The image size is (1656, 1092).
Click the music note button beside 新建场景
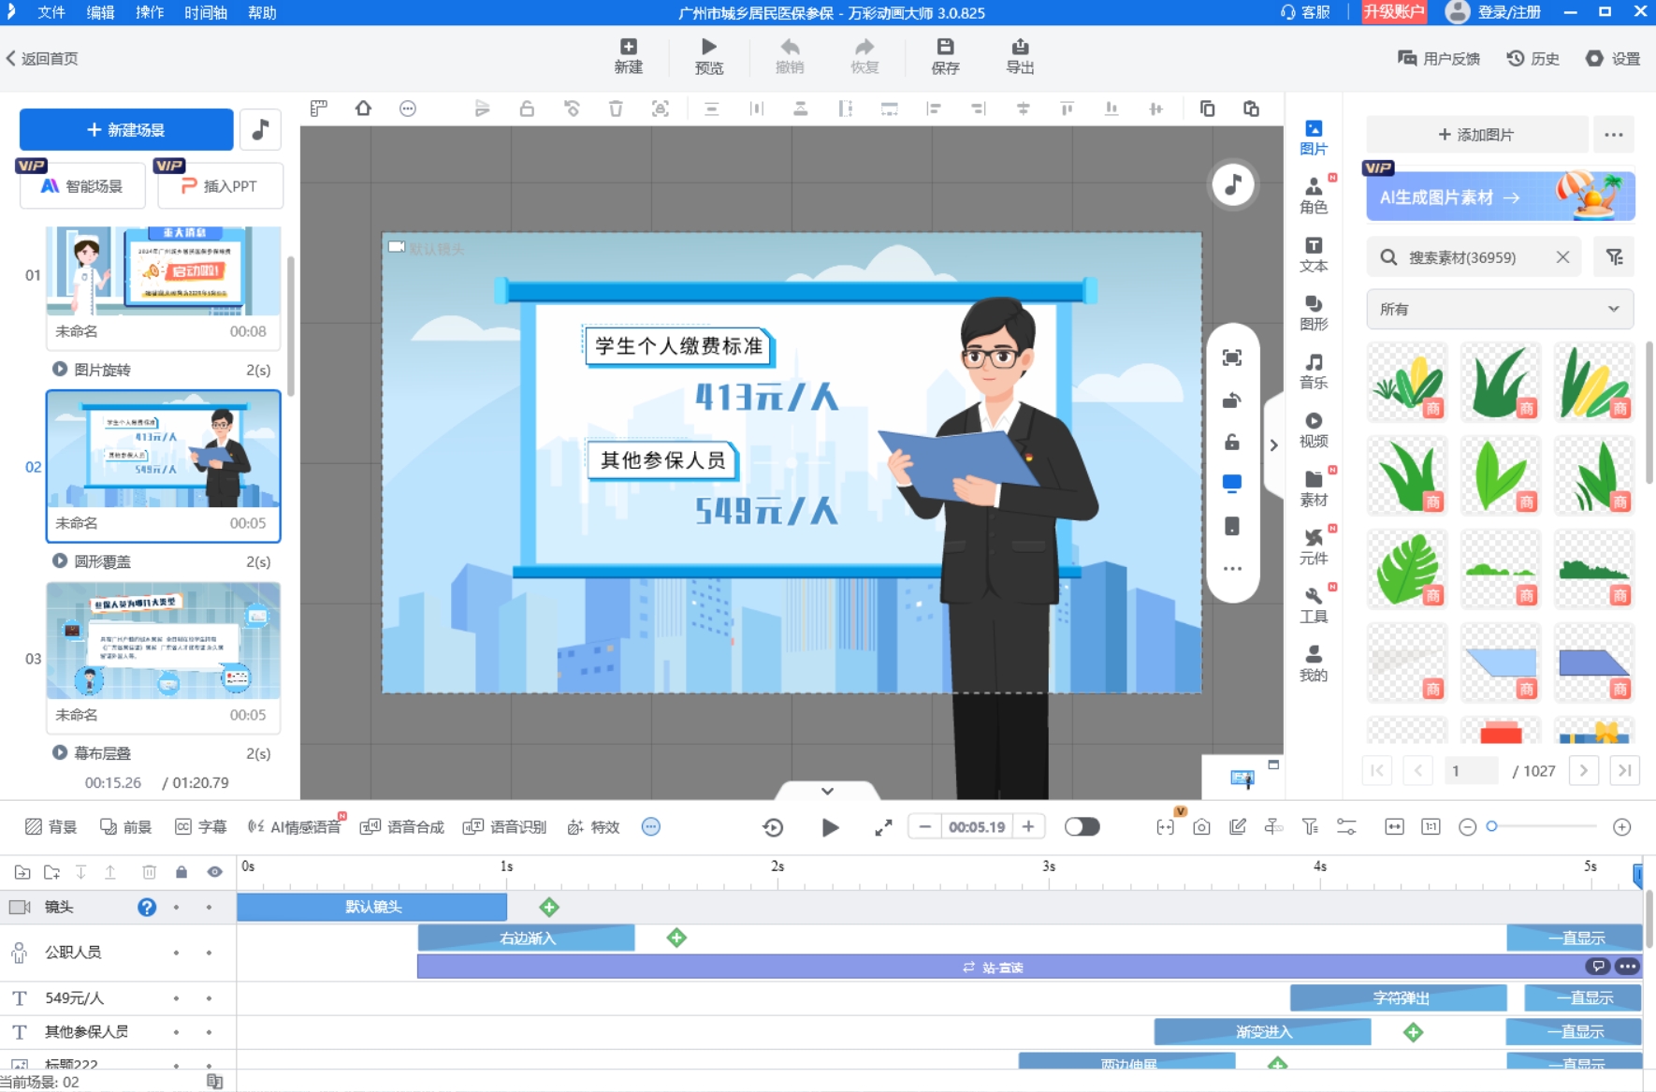pyautogui.click(x=261, y=130)
